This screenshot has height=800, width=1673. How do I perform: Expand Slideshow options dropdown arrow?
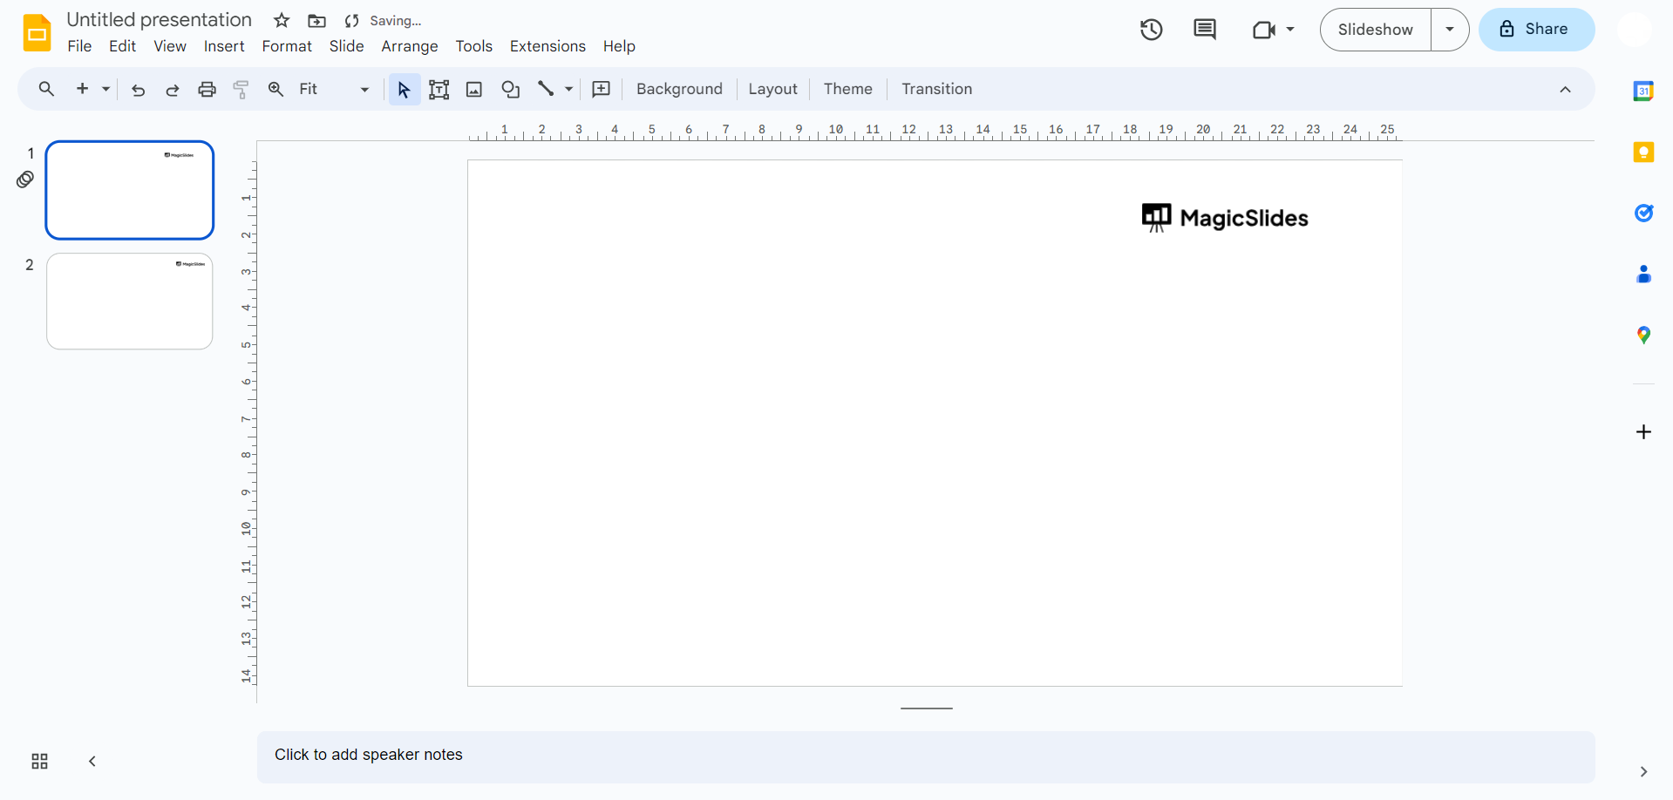click(1450, 30)
